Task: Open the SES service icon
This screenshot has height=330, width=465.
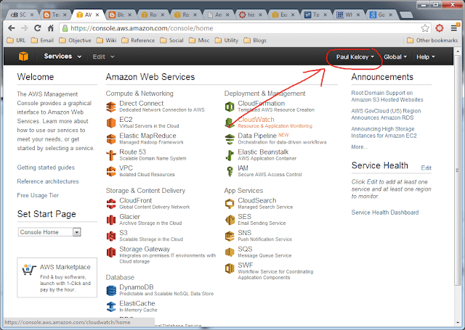Action: click(x=230, y=220)
